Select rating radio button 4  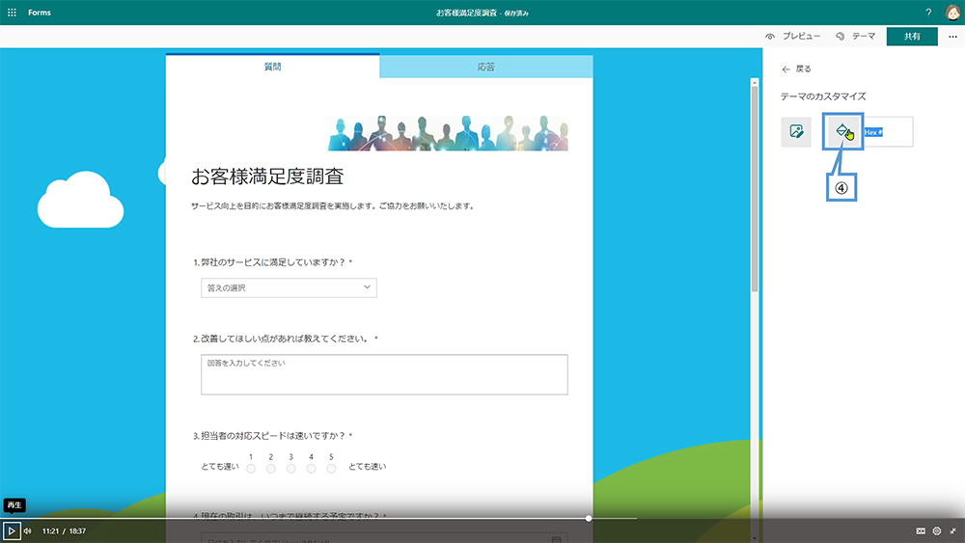tap(312, 469)
